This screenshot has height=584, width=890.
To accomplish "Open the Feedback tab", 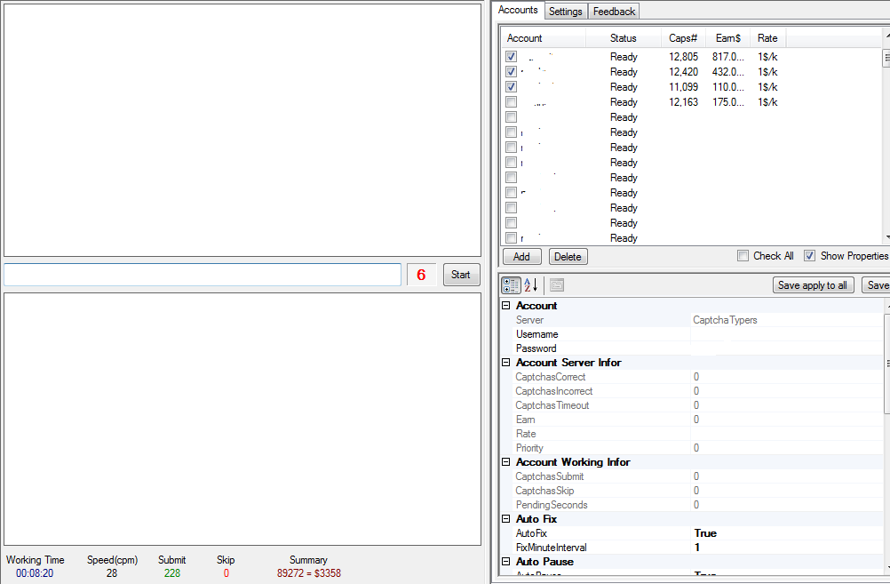I will pyautogui.click(x=614, y=12).
